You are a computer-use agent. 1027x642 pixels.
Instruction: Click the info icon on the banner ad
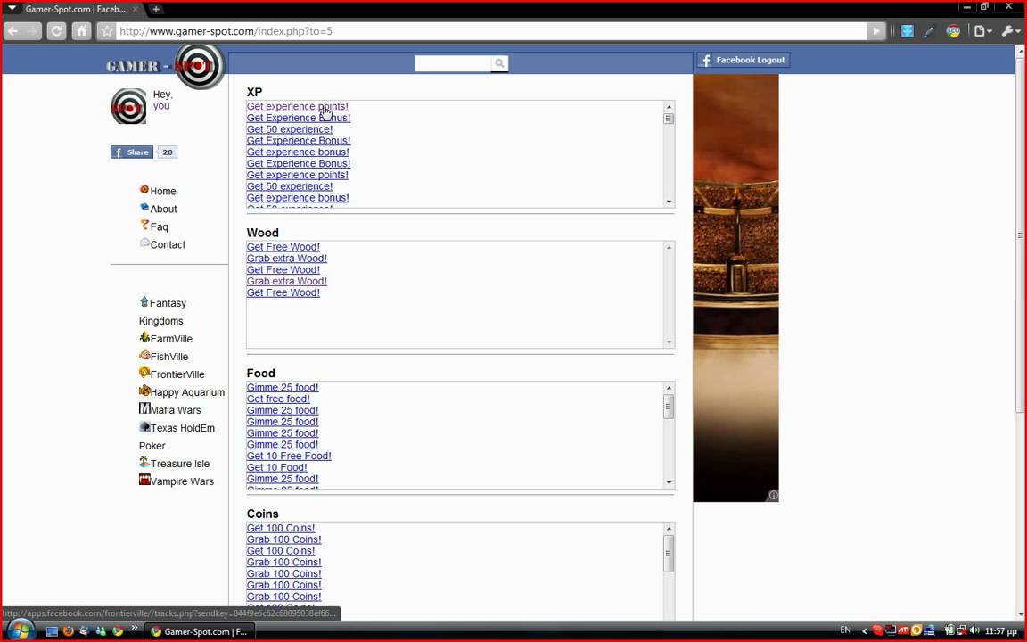click(x=773, y=495)
